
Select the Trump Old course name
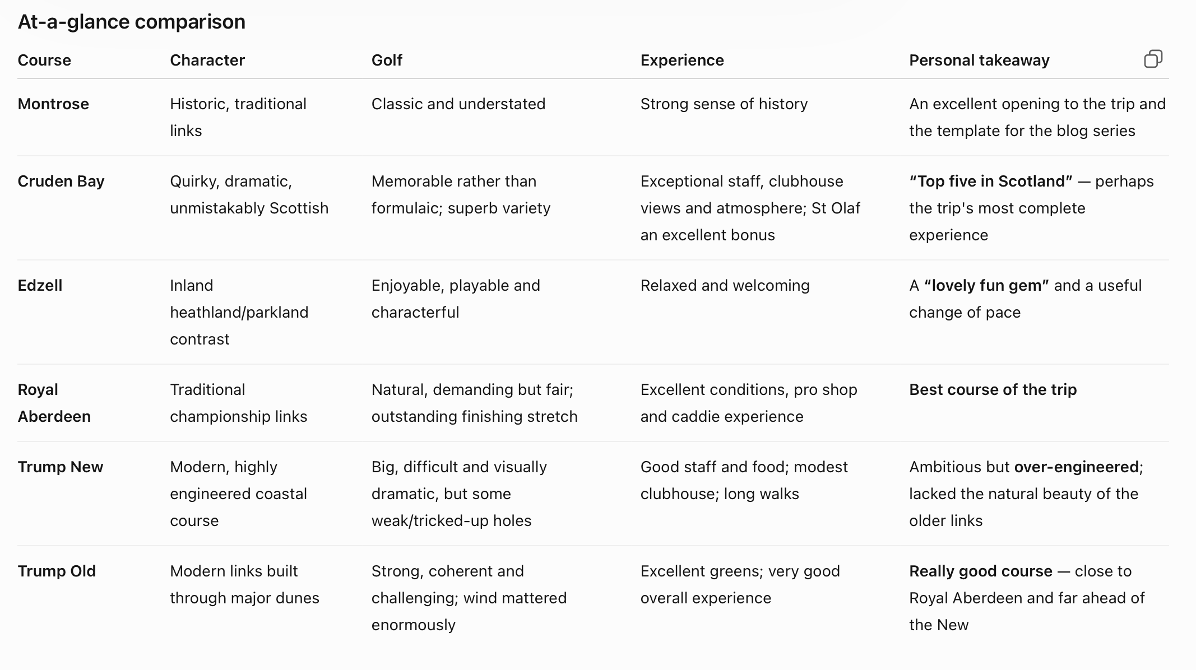click(x=57, y=571)
